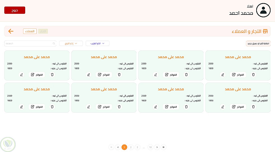Image resolution: width=275 pixels, height=152 pixels.
Task: Focus the search input field
Action: (30, 44)
